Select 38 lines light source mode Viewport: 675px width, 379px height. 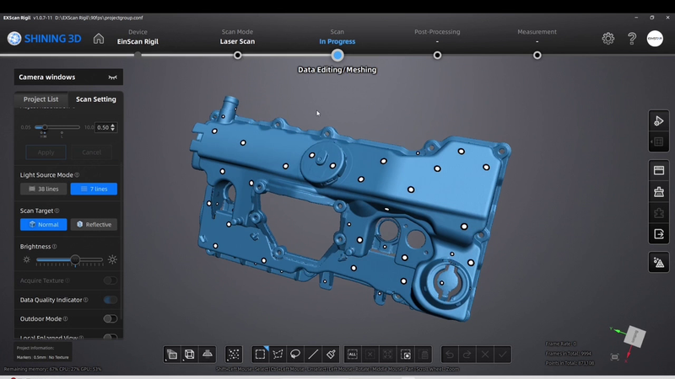tap(44, 189)
